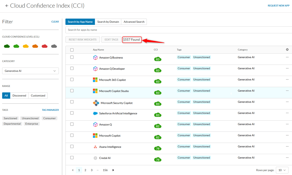Click the Amazon Q Business app icon
Screen dimensions: 292x175
95,58
